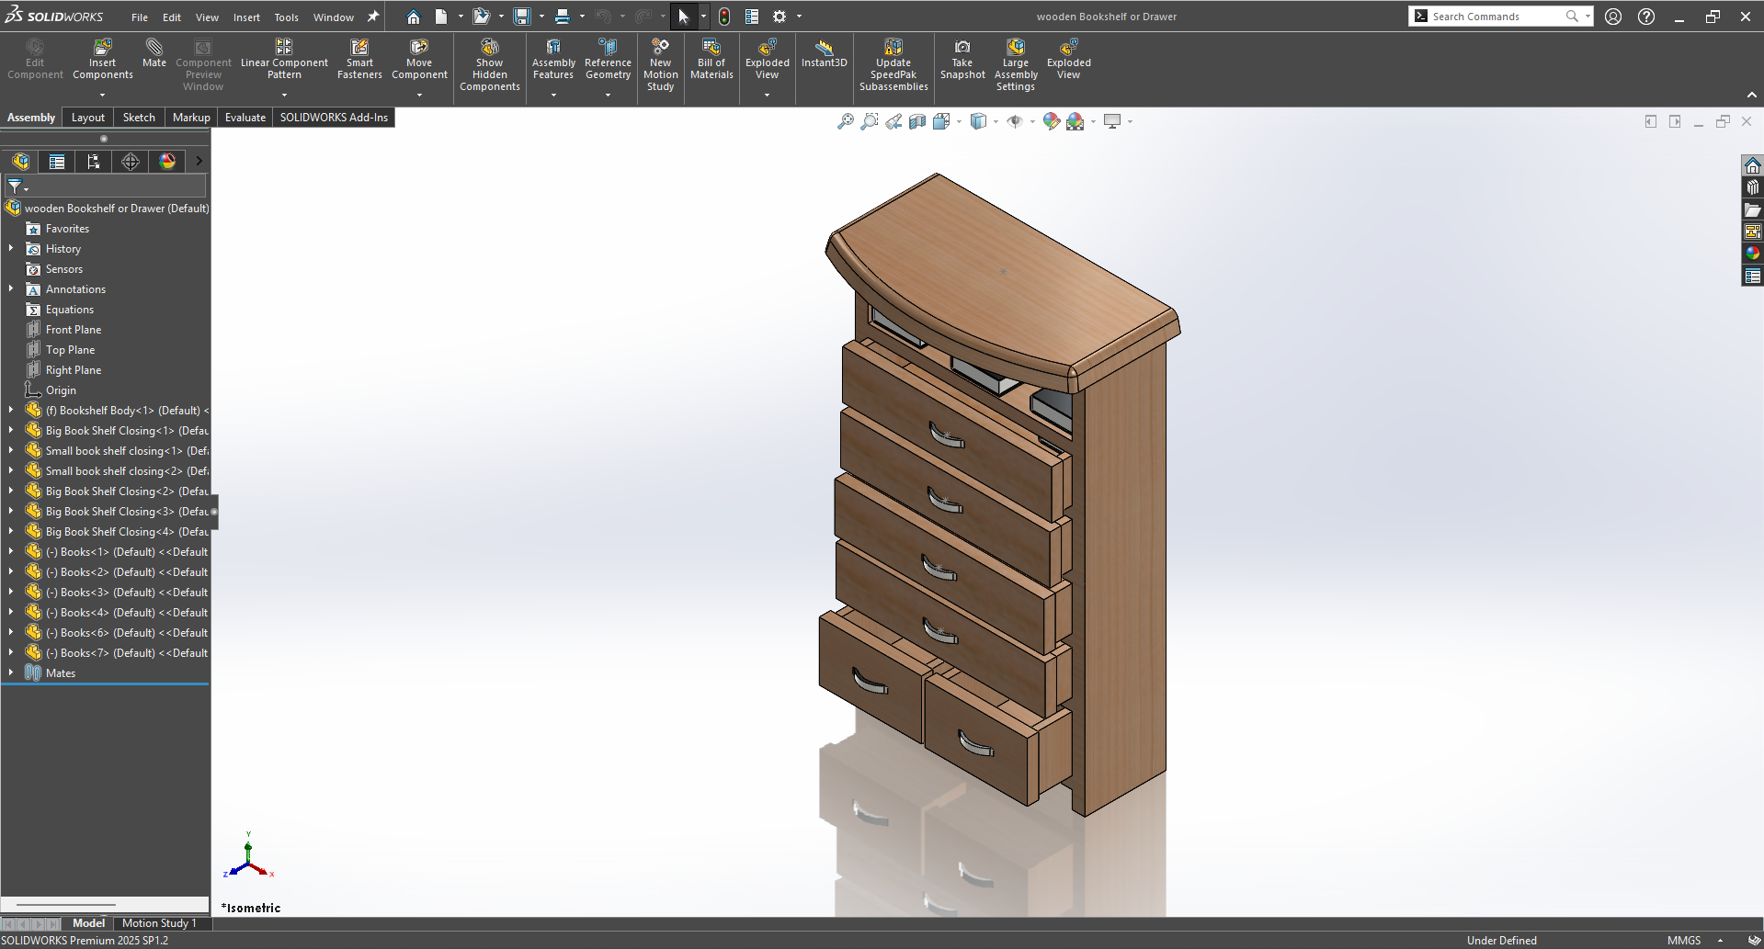Open the ConfigurationManager tab icon
The image size is (1764, 949).
click(93, 162)
